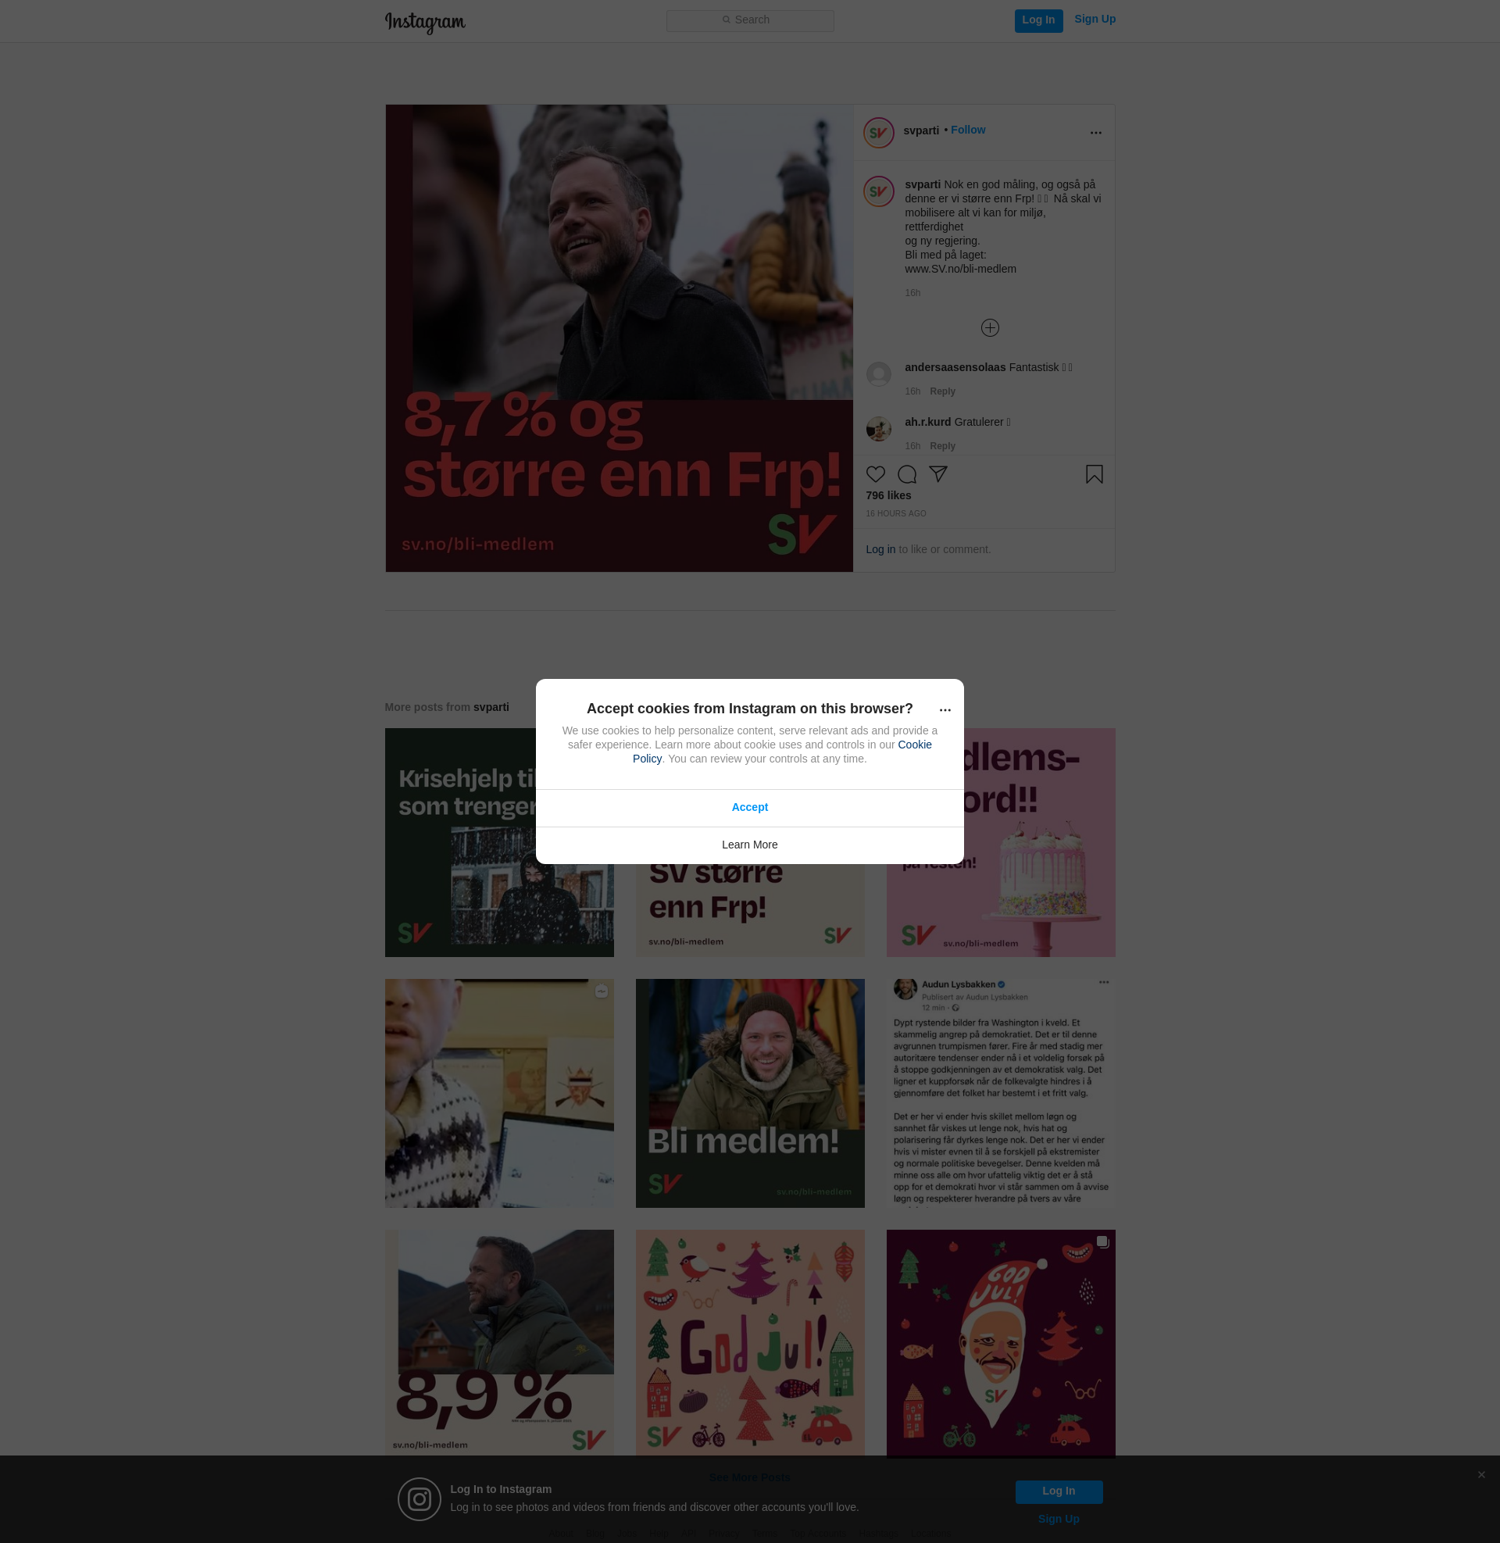Screen dimensions: 1500x1543
Task: Click Instagram camera icon in login banner
Action: click(419, 1499)
